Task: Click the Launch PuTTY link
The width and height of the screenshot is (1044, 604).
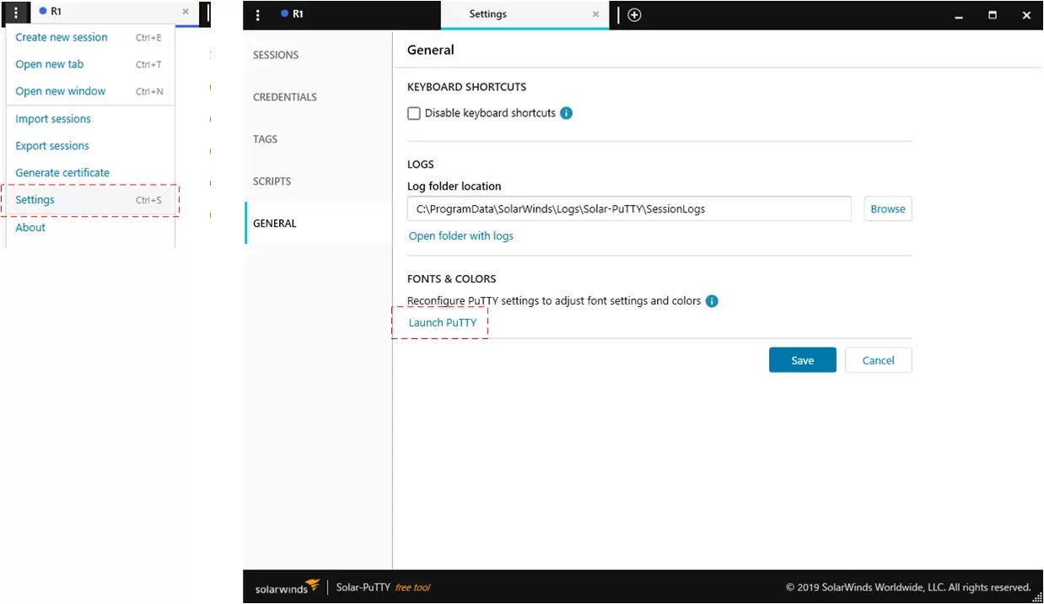Action: click(x=443, y=323)
